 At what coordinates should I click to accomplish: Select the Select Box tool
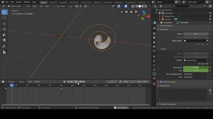tap(4, 12)
